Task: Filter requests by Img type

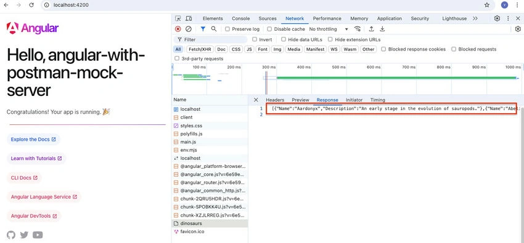Action: point(277,49)
